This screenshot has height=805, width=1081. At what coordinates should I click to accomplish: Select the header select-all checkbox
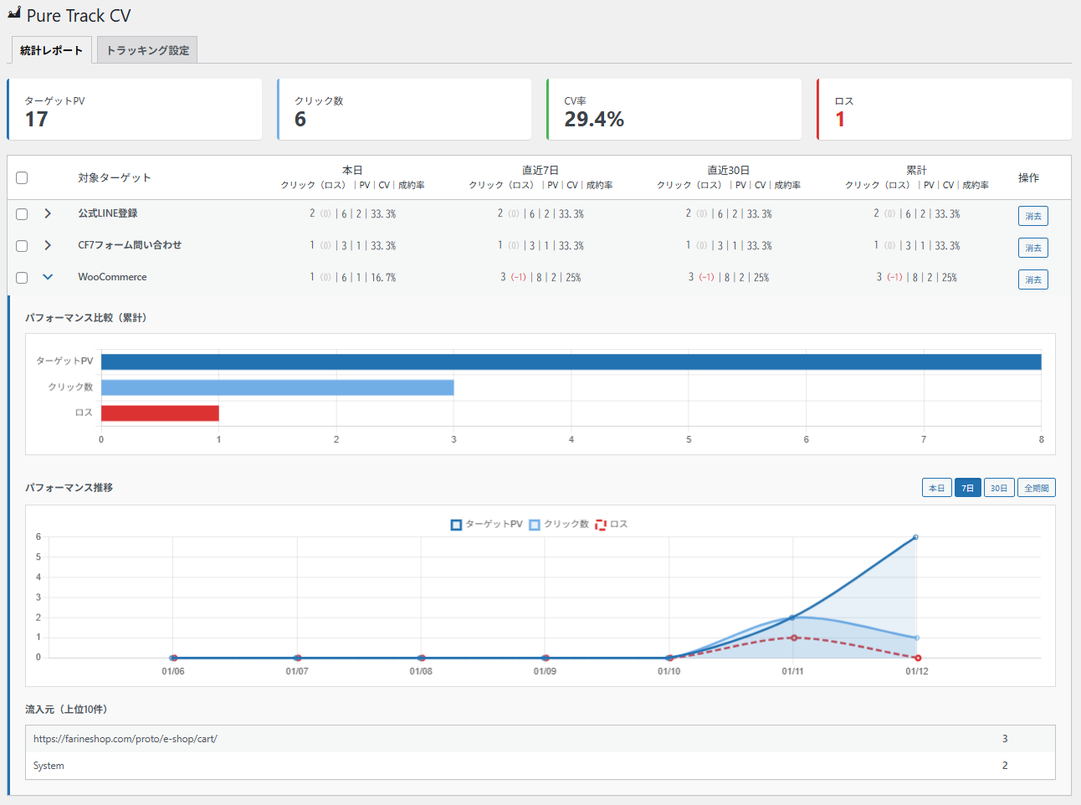point(22,177)
